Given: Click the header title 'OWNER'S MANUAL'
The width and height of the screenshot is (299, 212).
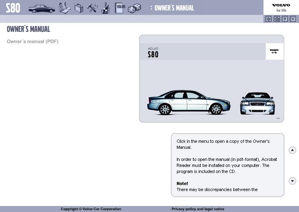Looking at the screenshot, I should click(174, 8).
